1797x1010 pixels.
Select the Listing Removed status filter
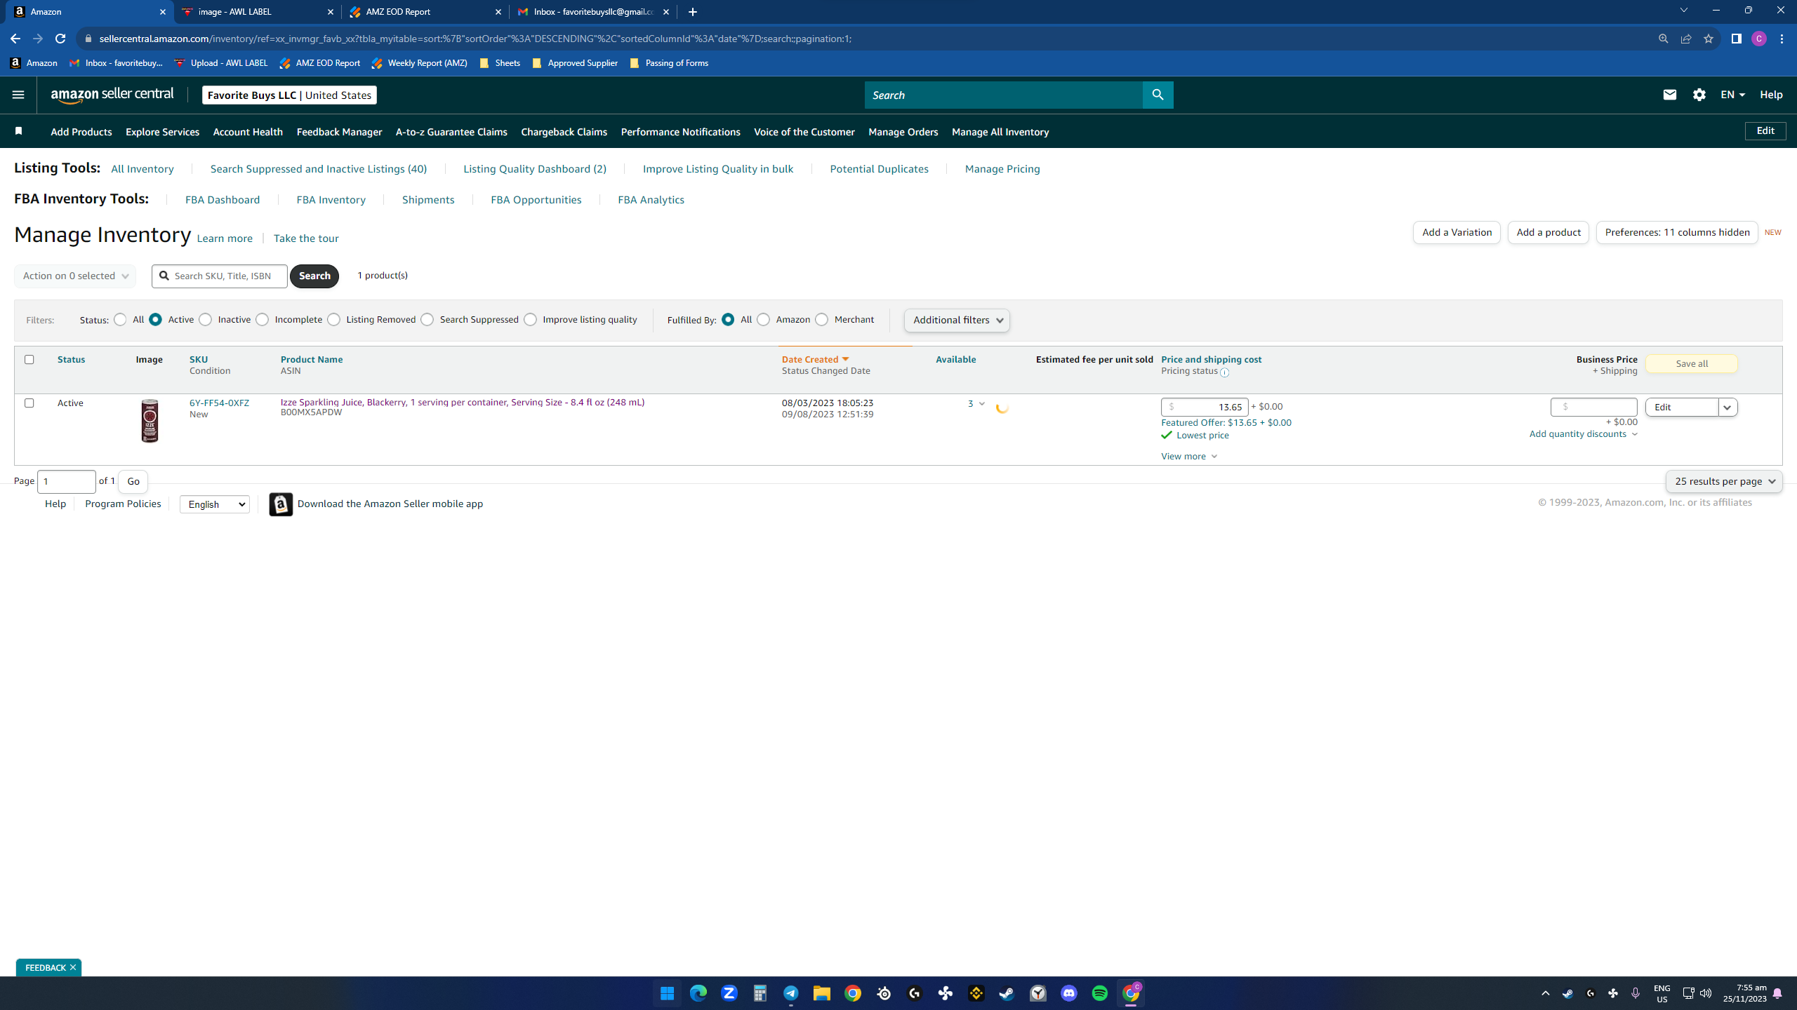(x=334, y=320)
